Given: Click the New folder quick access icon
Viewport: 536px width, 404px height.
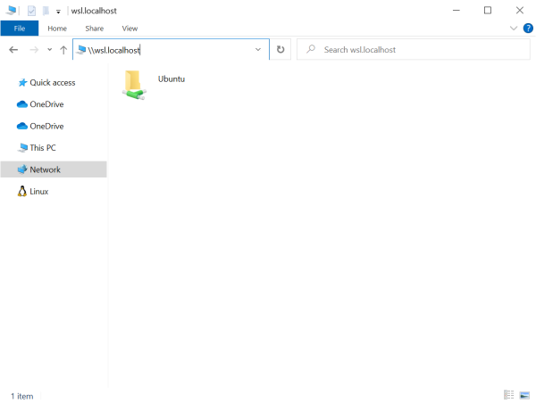Looking at the screenshot, I should point(46,11).
